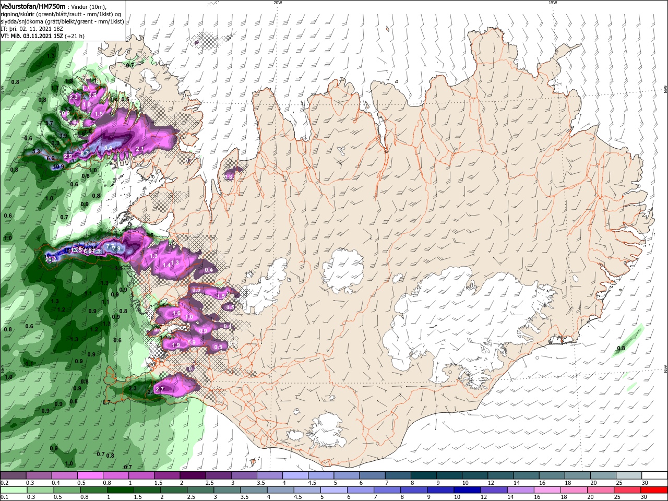Image resolution: width=668 pixels, height=501 pixels.
Task: Select the palest green swatch starting rain legend
Action: coord(13,490)
